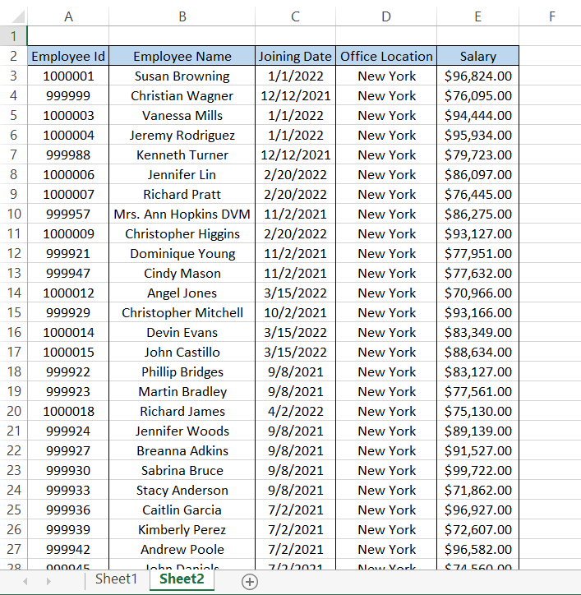Click the Select All corner box
581x595 pixels.
(x=13, y=16)
